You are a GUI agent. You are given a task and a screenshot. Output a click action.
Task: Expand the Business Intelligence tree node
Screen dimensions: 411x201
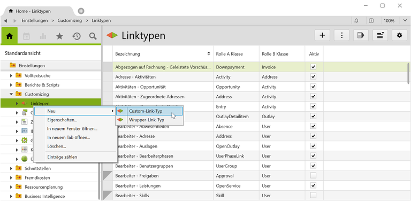click(x=11, y=196)
